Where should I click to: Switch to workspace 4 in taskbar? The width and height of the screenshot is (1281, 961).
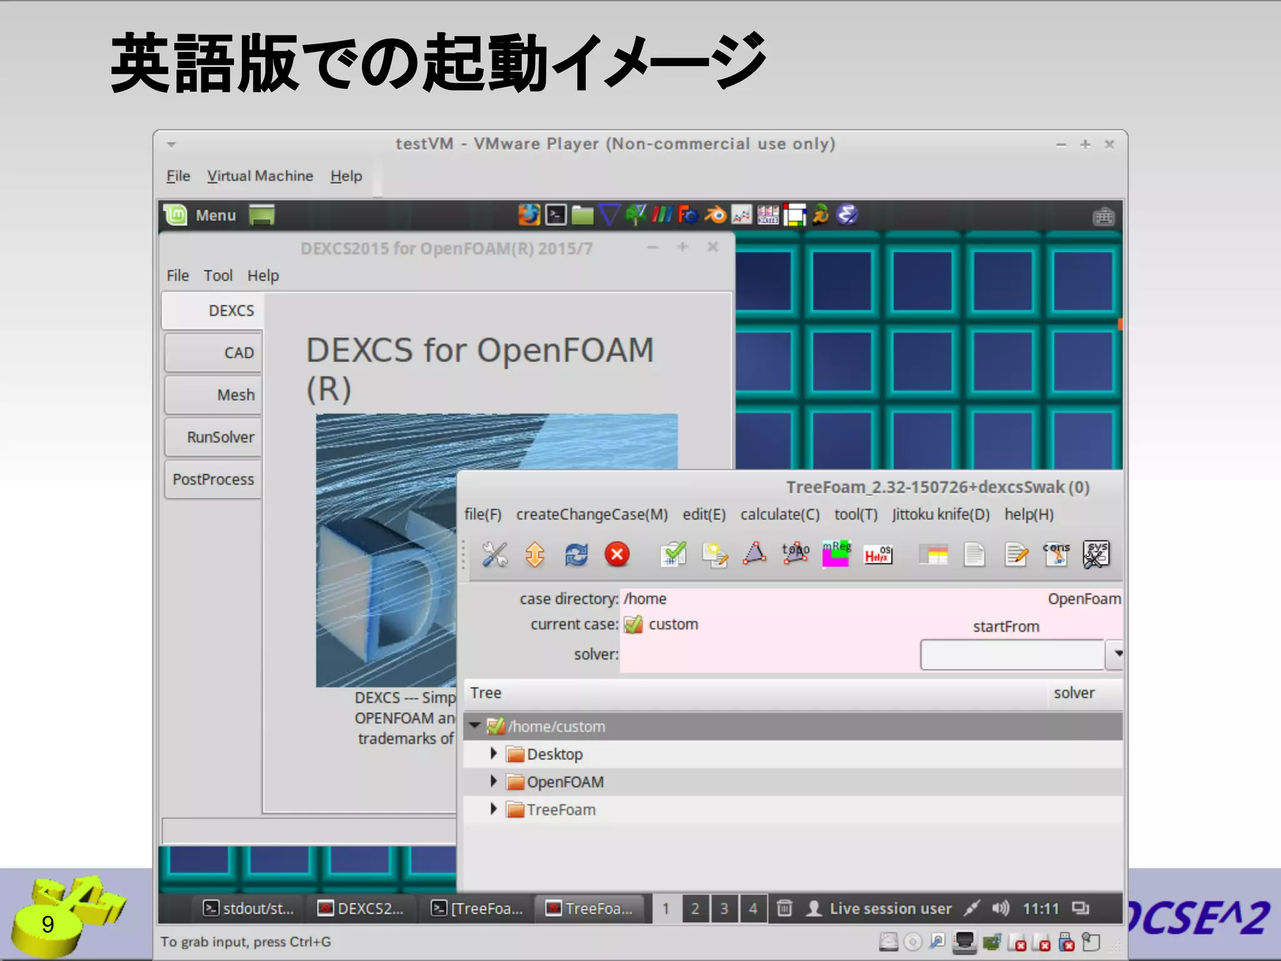coord(753,908)
